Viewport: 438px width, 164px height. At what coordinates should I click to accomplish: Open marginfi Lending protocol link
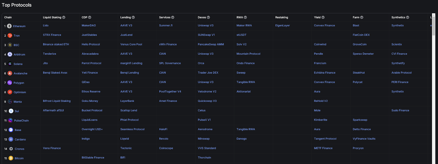pyautogui.click(x=131, y=63)
